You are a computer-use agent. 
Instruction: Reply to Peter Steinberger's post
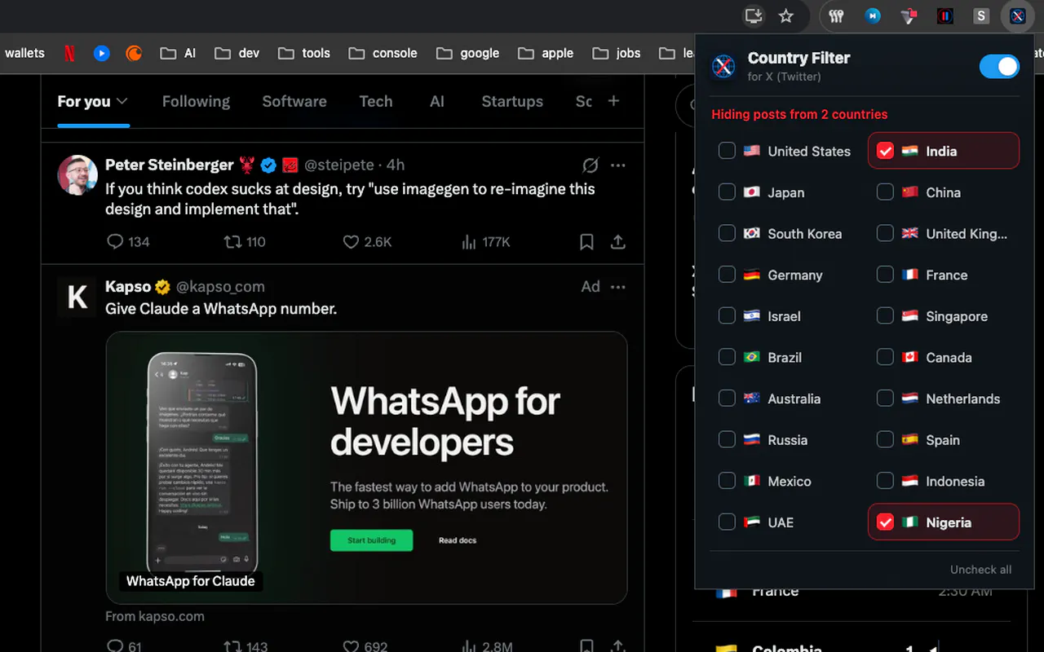tap(129, 242)
